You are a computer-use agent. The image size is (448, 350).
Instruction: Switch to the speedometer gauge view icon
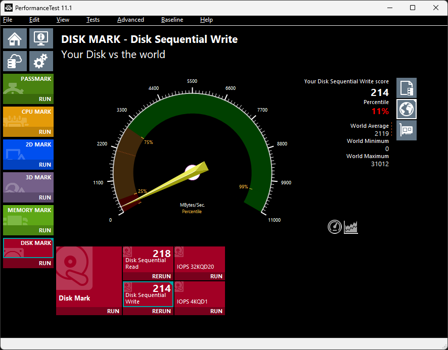click(x=335, y=227)
